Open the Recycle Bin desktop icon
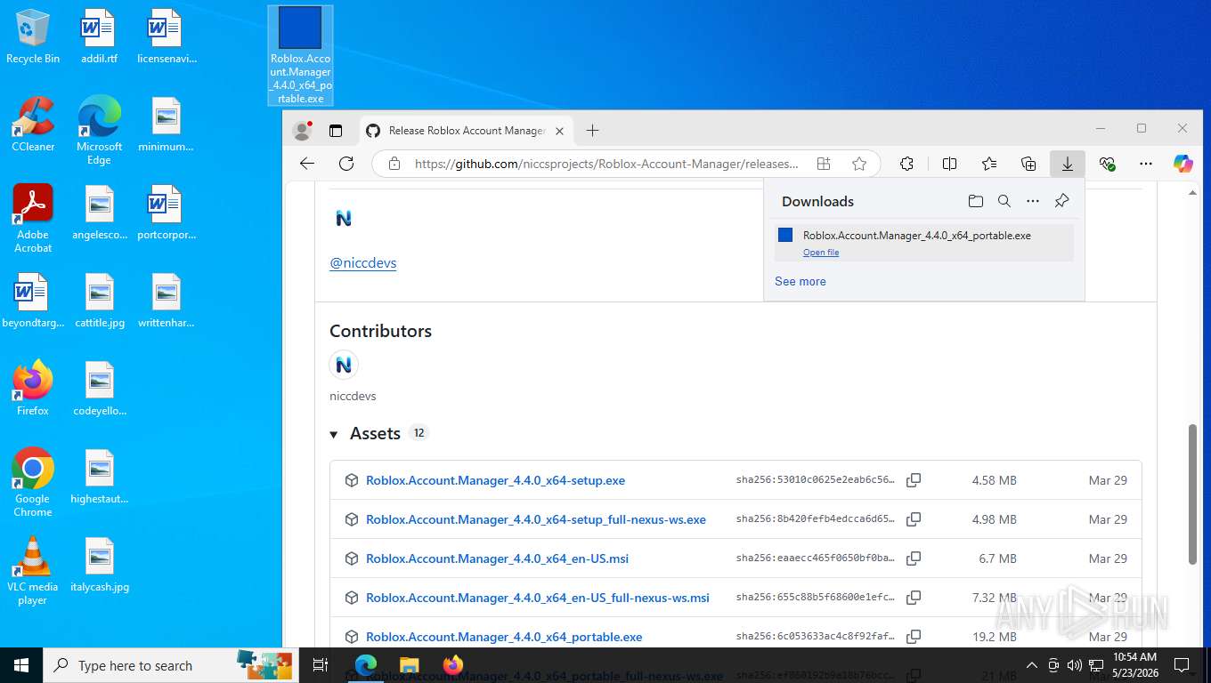The height and width of the screenshot is (683, 1211). [33, 36]
